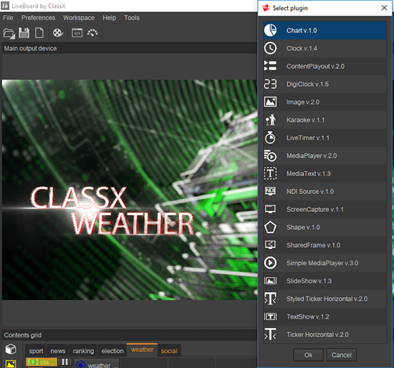Click the SharedFrame share-screen icon
Viewport: 394px width, 368px height.
[x=270, y=245]
